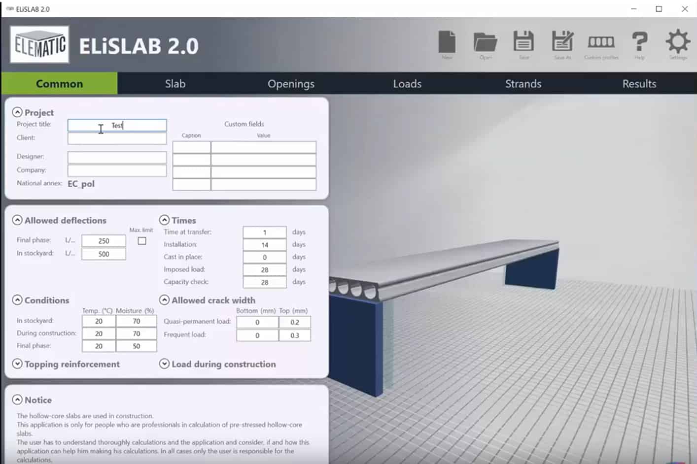Edit Final phase moisture value 50
Screen dimensions: 697x464
[137, 346]
